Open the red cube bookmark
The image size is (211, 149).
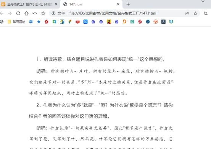(x=77, y=21)
